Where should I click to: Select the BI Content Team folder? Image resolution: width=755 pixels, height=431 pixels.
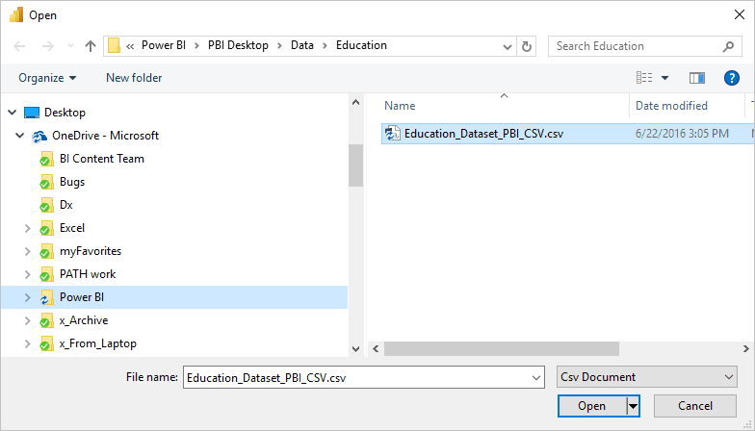[x=102, y=159]
